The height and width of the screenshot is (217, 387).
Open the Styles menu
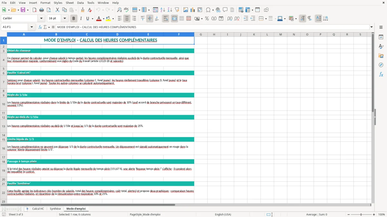click(x=58, y=3)
